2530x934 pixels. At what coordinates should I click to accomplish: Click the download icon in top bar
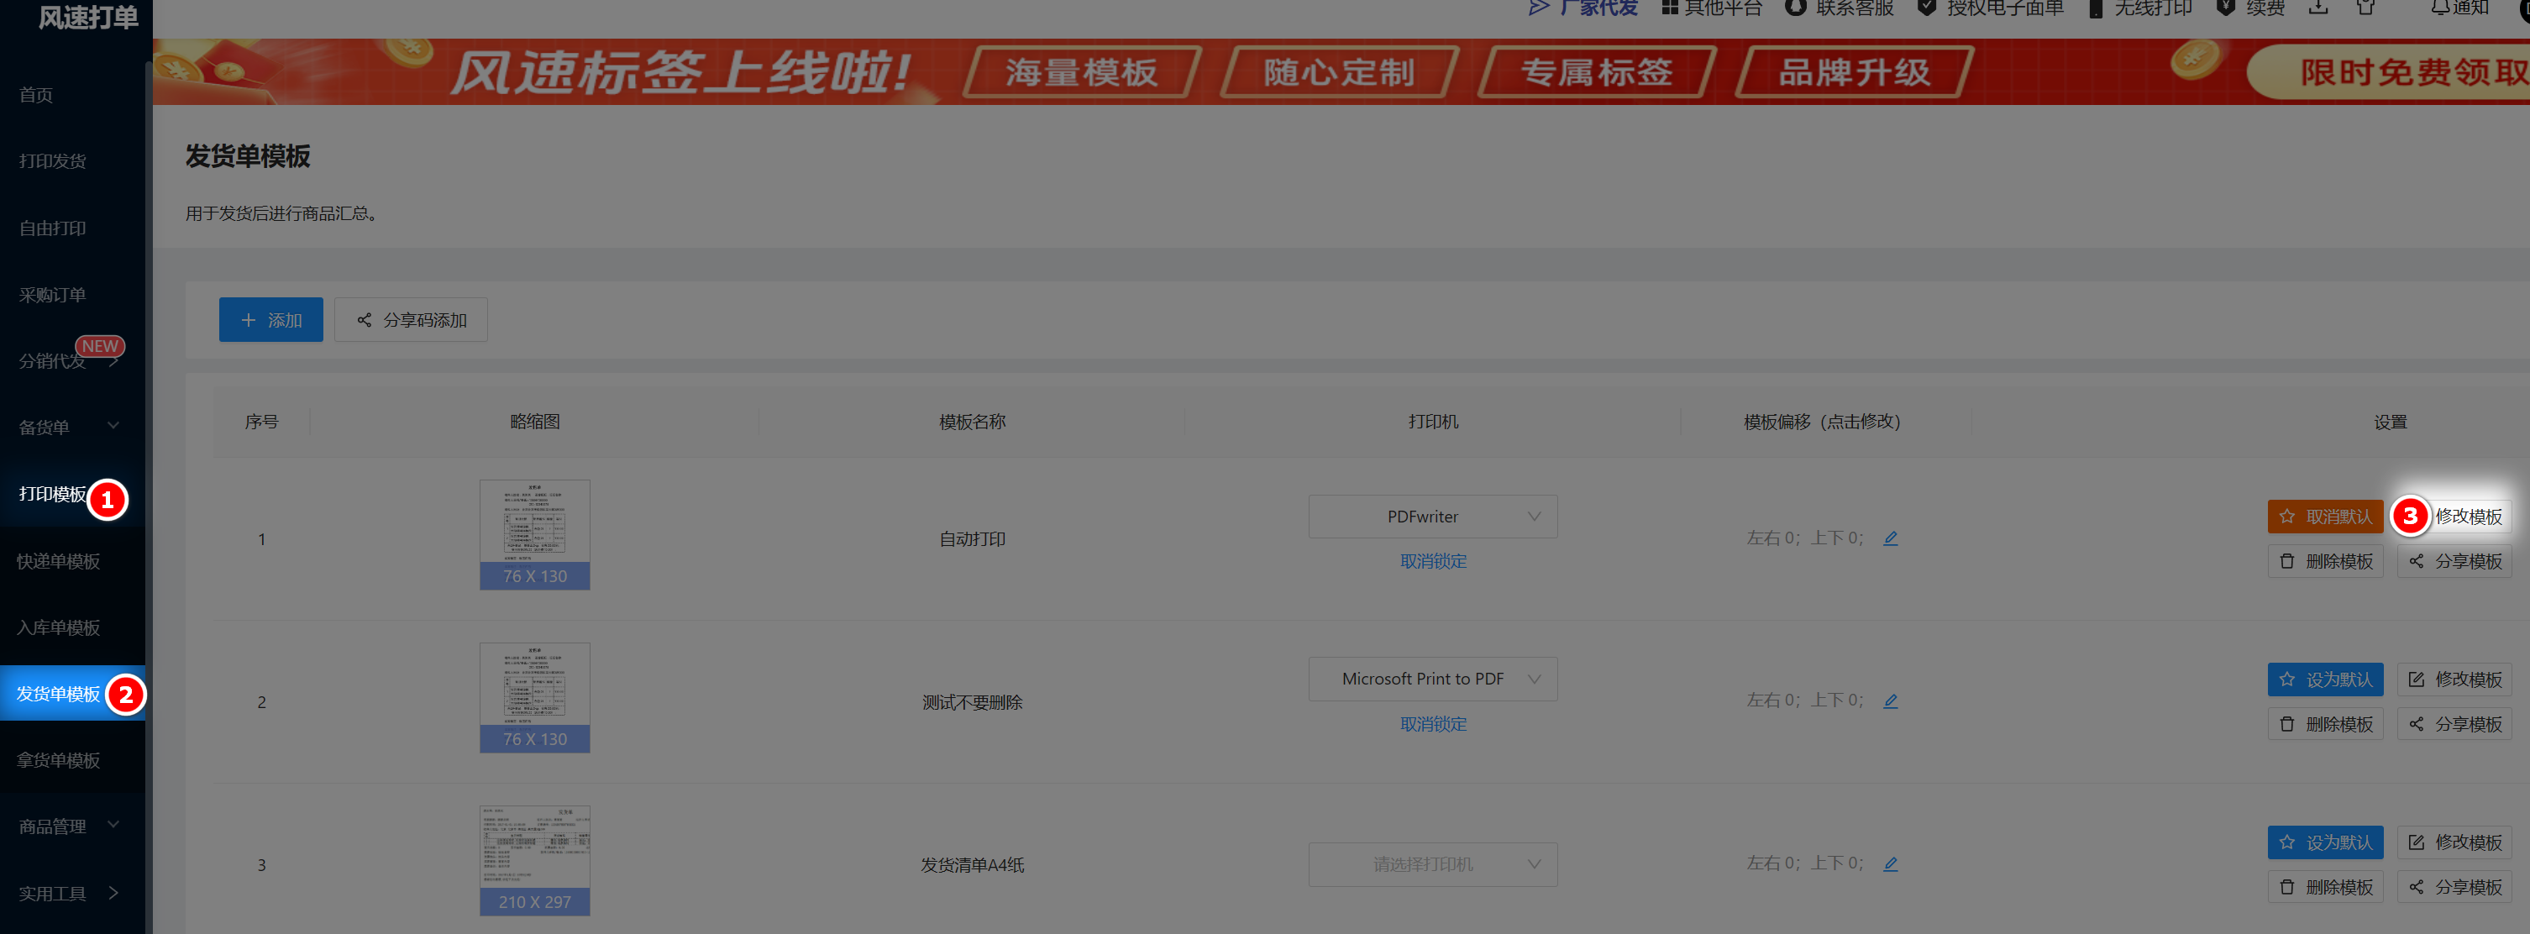tap(2317, 8)
